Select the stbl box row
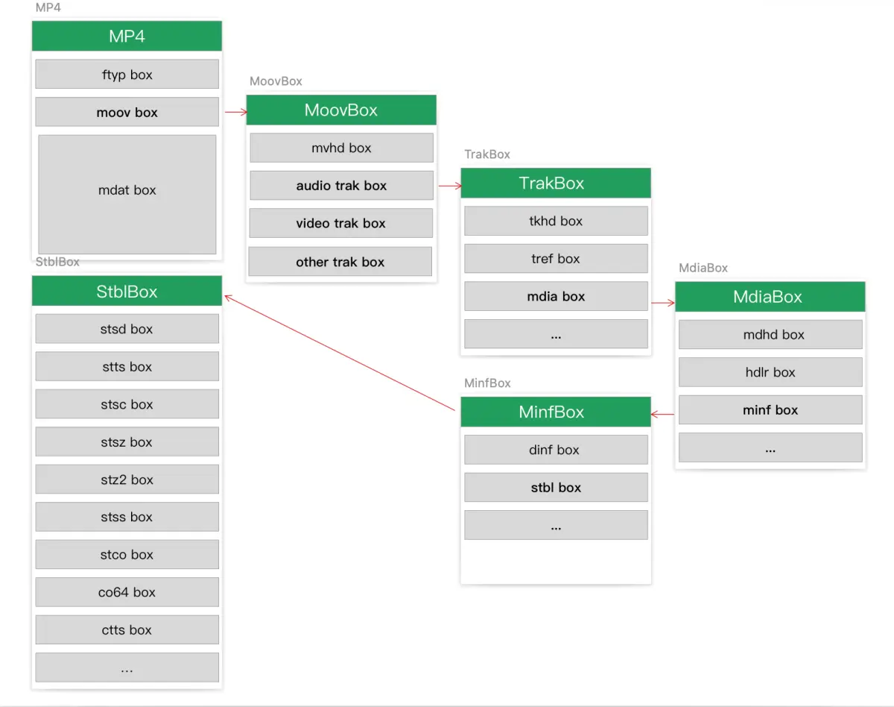894x707 pixels. tap(556, 487)
